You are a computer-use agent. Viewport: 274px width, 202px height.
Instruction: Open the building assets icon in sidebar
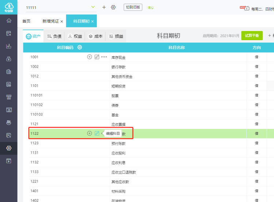(x=9, y=72)
